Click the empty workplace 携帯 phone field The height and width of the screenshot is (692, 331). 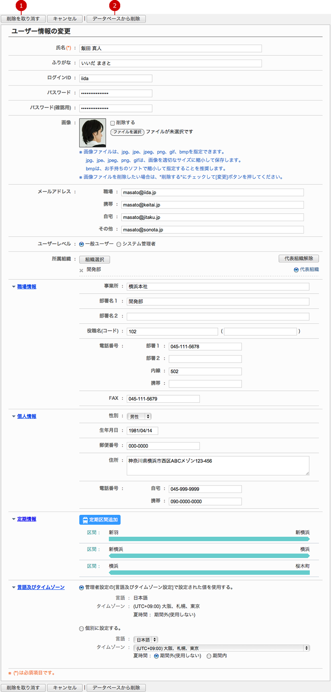pyautogui.click(x=205, y=384)
